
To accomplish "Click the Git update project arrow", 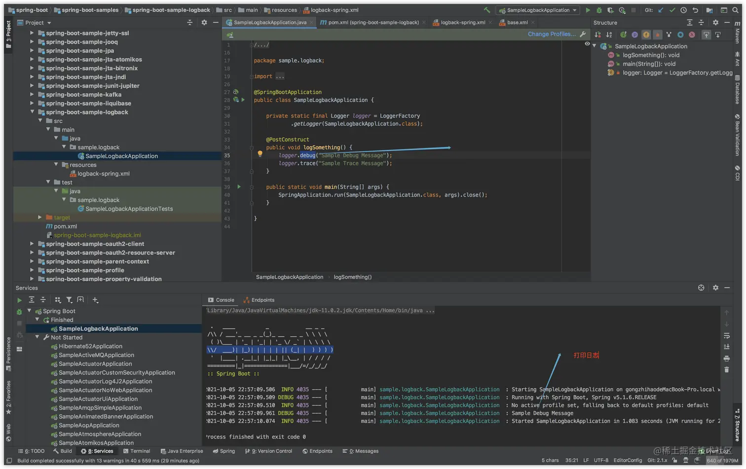I will (x=661, y=10).
